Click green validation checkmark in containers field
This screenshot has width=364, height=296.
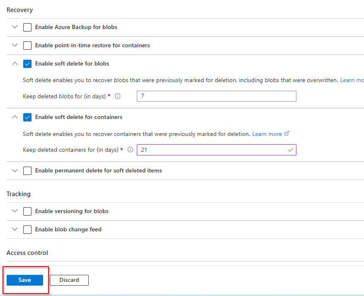(x=290, y=150)
